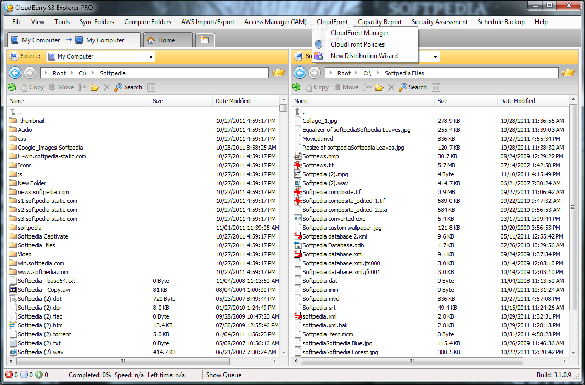Click the left pane vertical scrollbar thumb
The height and width of the screenshot is (385, 585).
(x=283, y=107)
